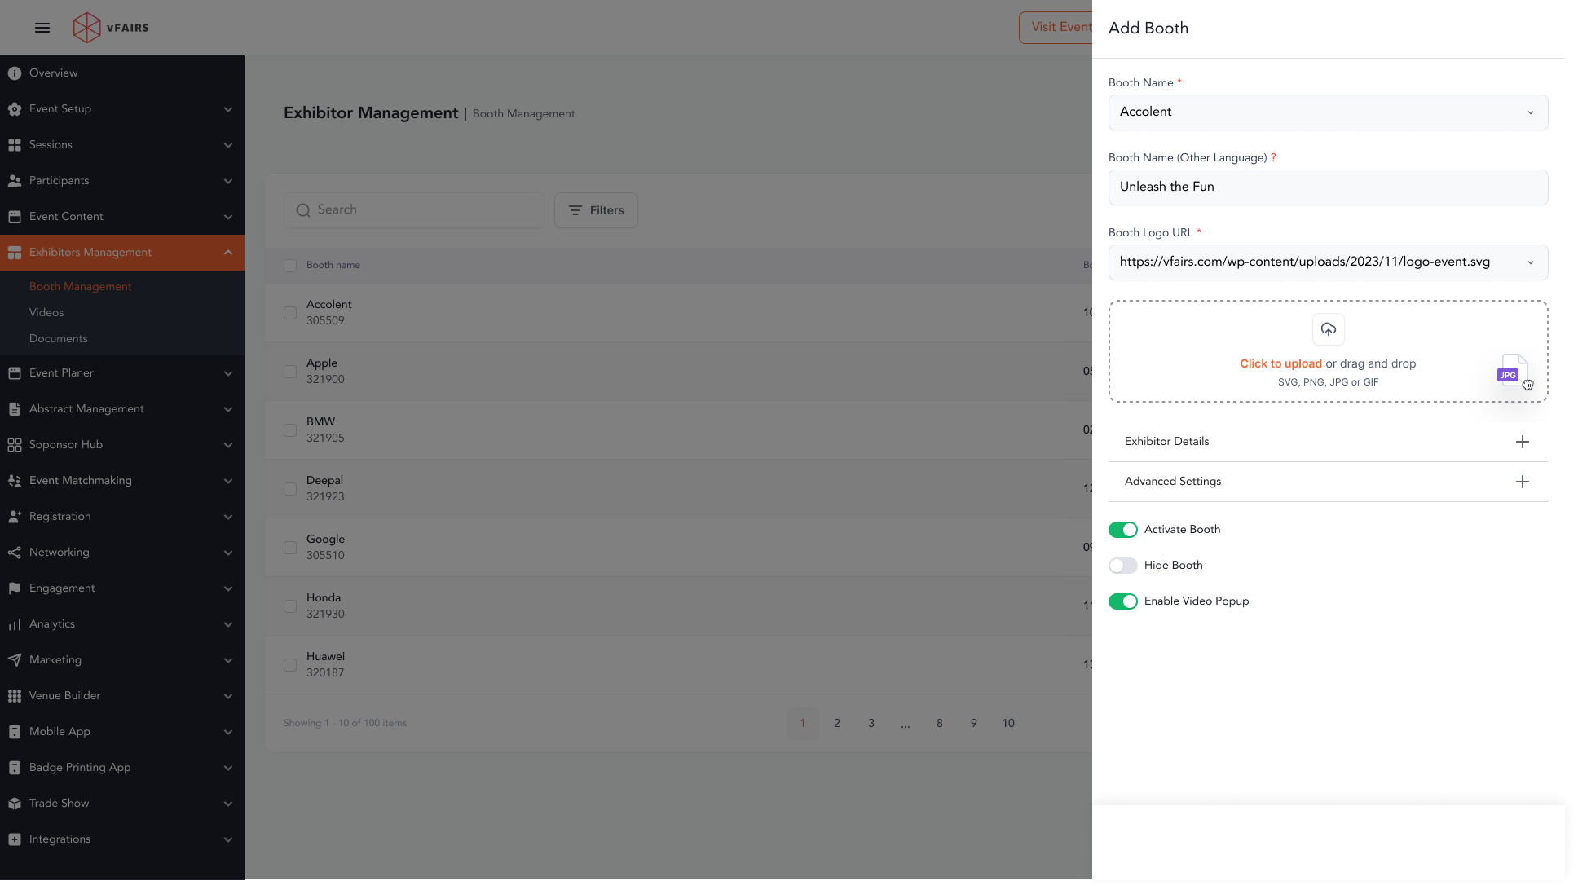The image size is (1578, 890).
Task: Expand the Exhibitor Details section
Action: (1522, 442)
